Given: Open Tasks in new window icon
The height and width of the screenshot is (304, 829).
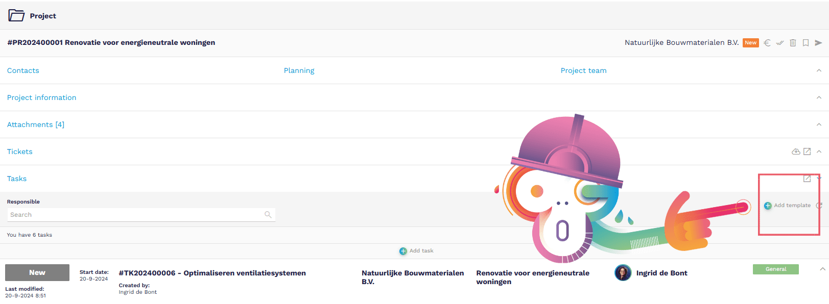Looking at the screenshot, I should pyautogui.click(x=807, y=179).
